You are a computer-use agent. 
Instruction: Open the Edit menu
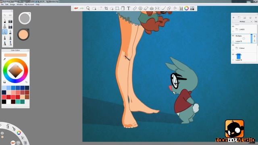point(7,4)
